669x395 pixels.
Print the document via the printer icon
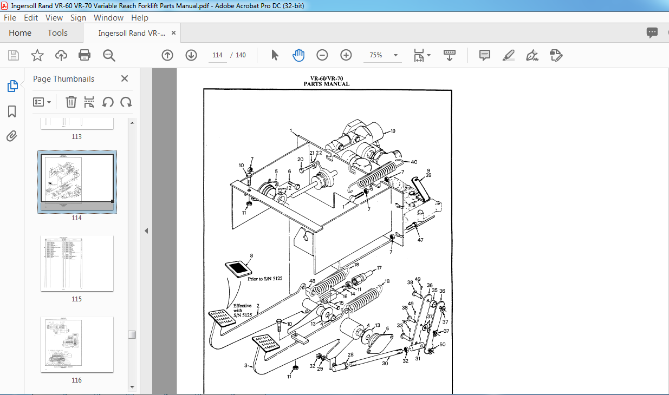click(x=85, y=55)
